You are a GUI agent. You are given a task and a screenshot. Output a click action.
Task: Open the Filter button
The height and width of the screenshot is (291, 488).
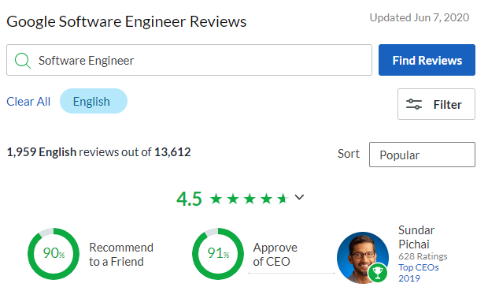(436, 104)
